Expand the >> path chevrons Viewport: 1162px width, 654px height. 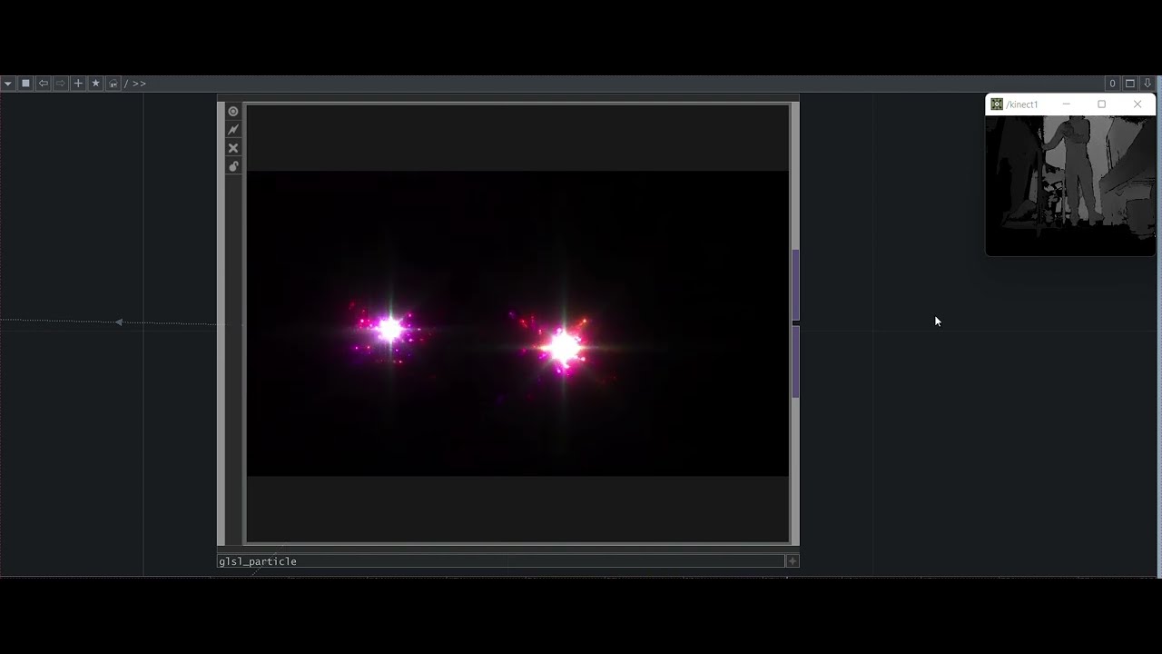(x=139, y=84)
